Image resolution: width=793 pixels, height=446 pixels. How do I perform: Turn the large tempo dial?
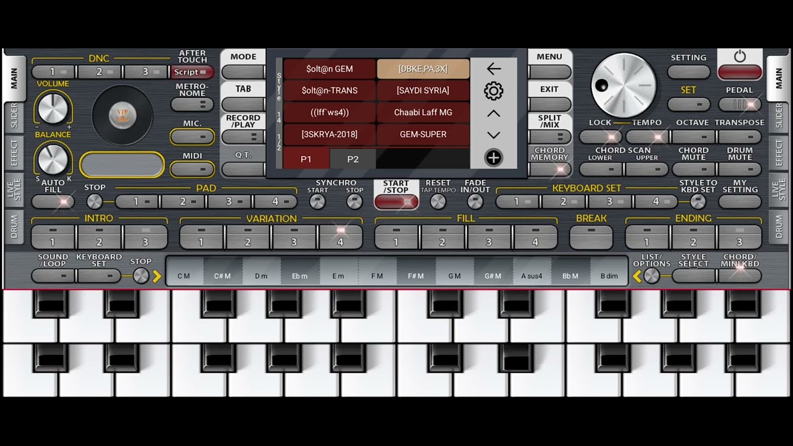coord(623,85)
